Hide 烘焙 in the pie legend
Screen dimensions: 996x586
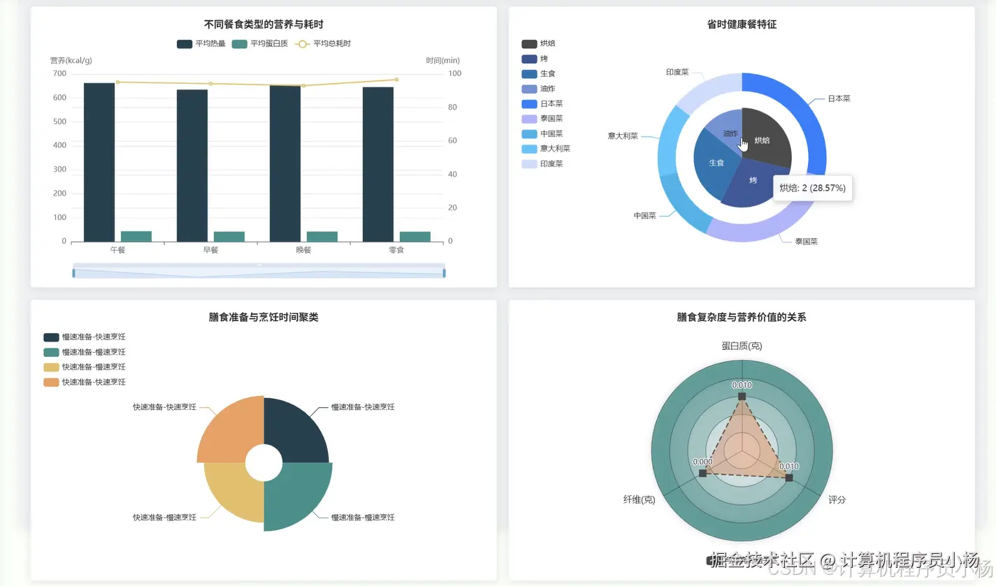pos(538,43)
